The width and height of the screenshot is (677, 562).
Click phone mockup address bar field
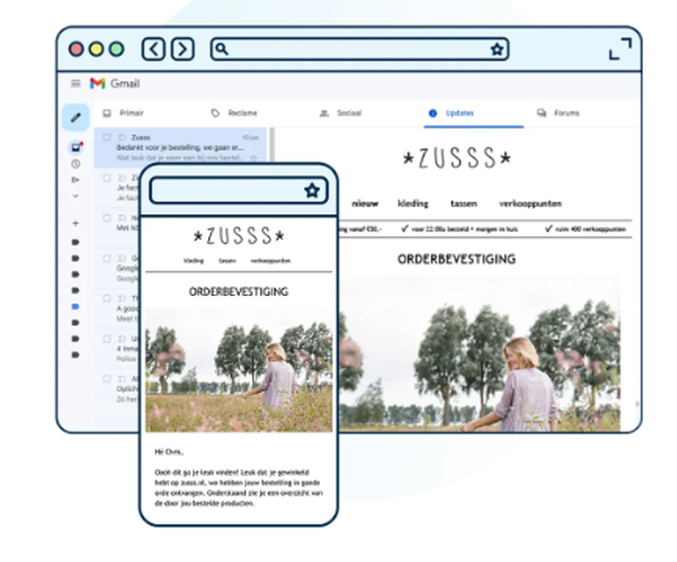pos(239,190)
